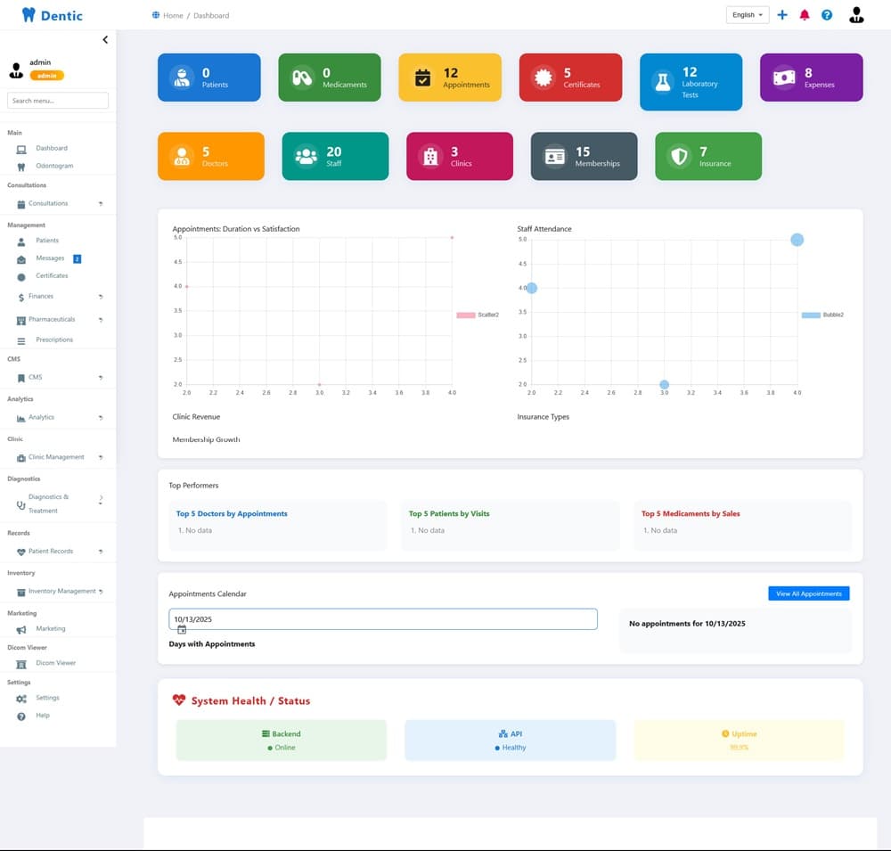
Task: Click the Odontogram tooth icon in sidebar
Action: pos(21,167)
